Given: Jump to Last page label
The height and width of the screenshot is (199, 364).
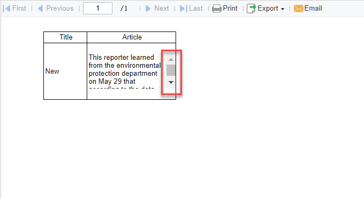Looking at the screenshot, I should [x=196, y=9].
